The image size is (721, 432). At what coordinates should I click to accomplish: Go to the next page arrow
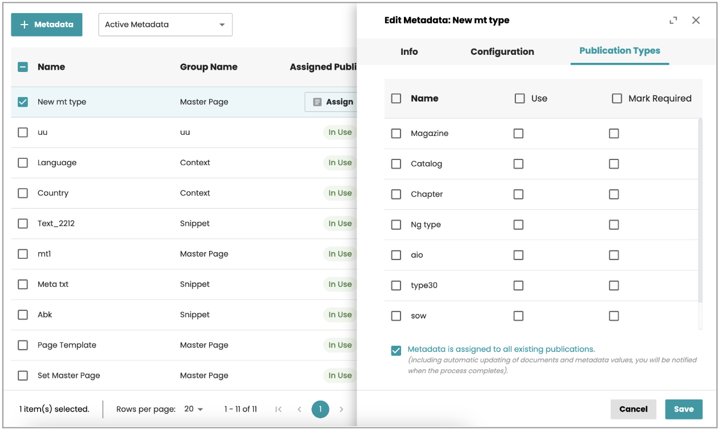pos(342,409)
